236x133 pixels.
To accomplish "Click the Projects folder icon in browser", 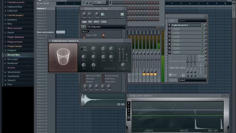I will click(x=6, y=51).
